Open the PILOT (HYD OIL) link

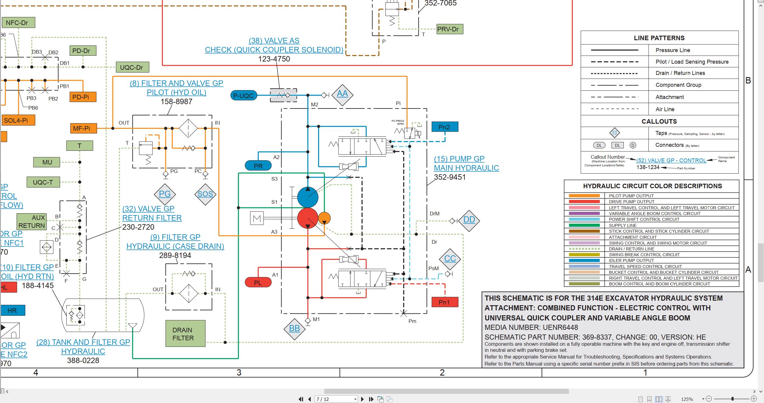[176, 93]
